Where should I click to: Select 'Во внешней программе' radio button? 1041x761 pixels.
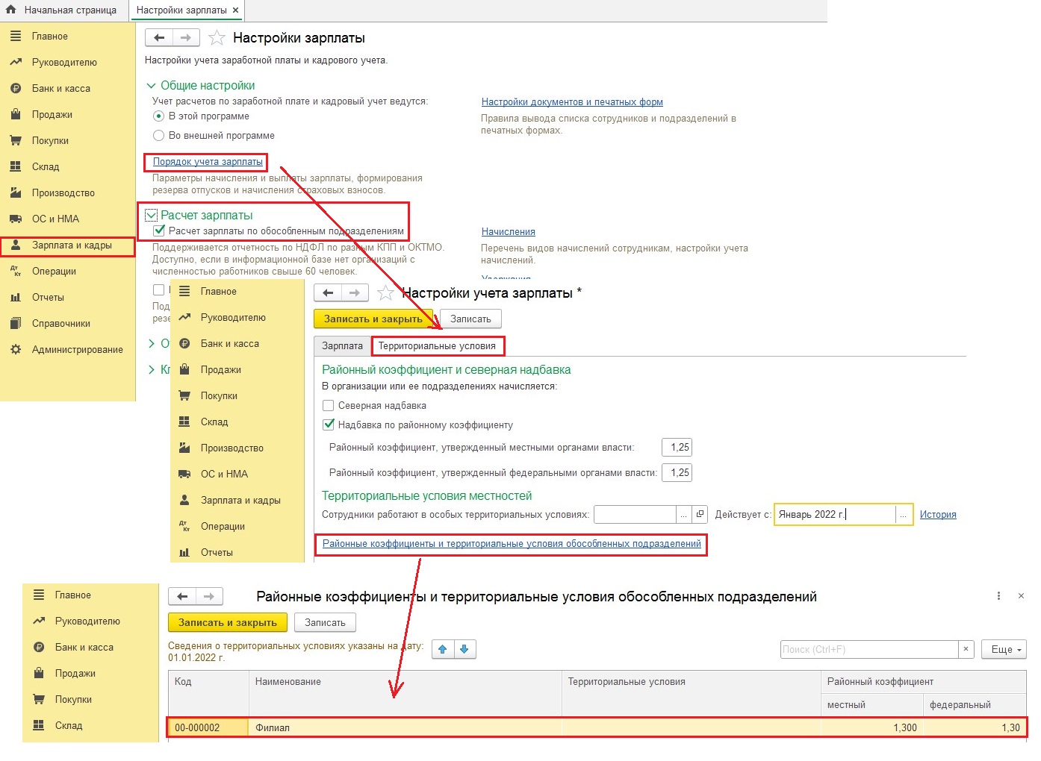click(158, 136)
